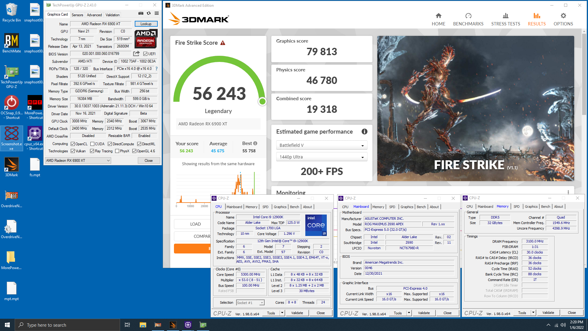Open TechPowerUp GPU-Z desktop shortcut
The height and width of the screenshot is (331, 588).
(11, 77)
